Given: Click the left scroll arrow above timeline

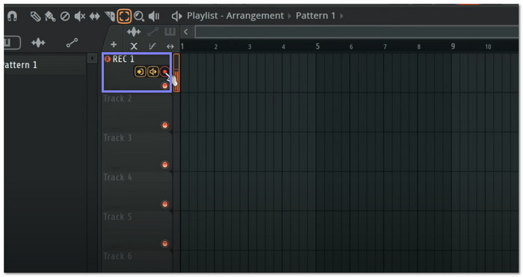Looking at the screenshot, I should pyautogui.click(x=186, y=32).
